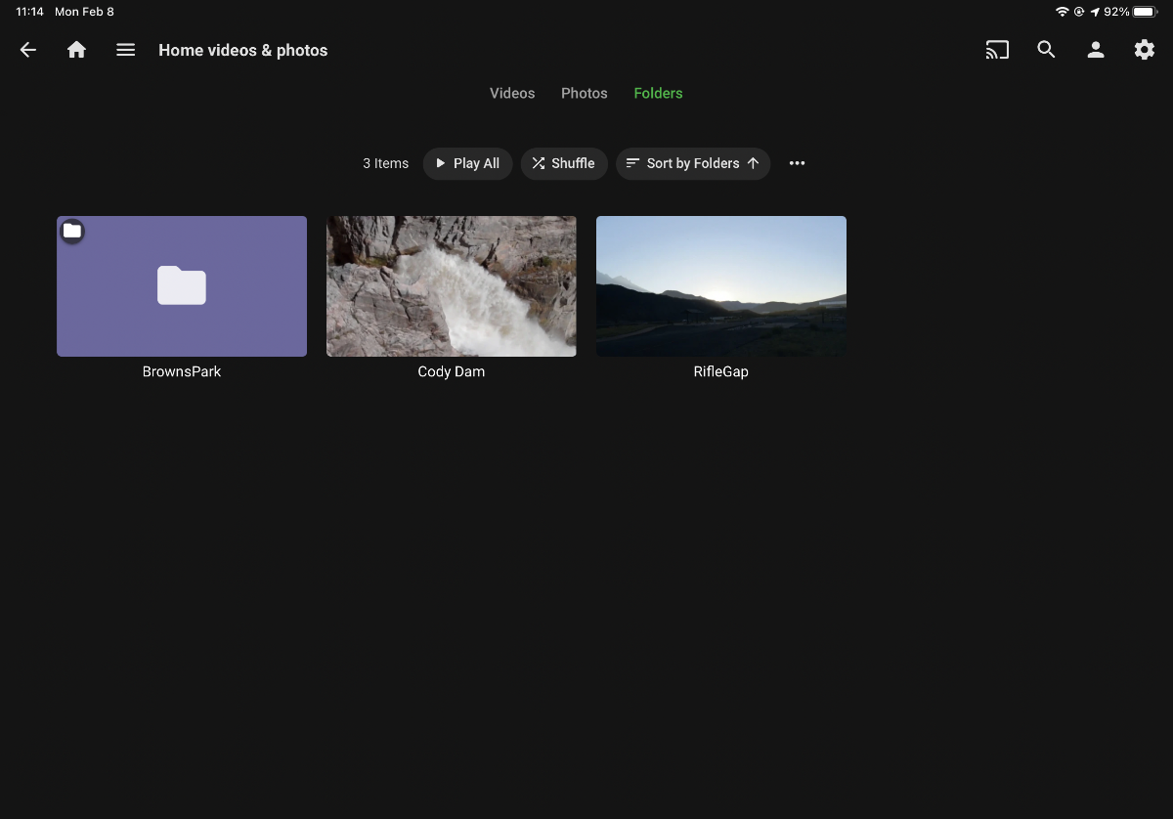Open the Home screen icon
The width and height of the screenshot is (1173, 819).
pyautogui.click(x=76, y=50)
